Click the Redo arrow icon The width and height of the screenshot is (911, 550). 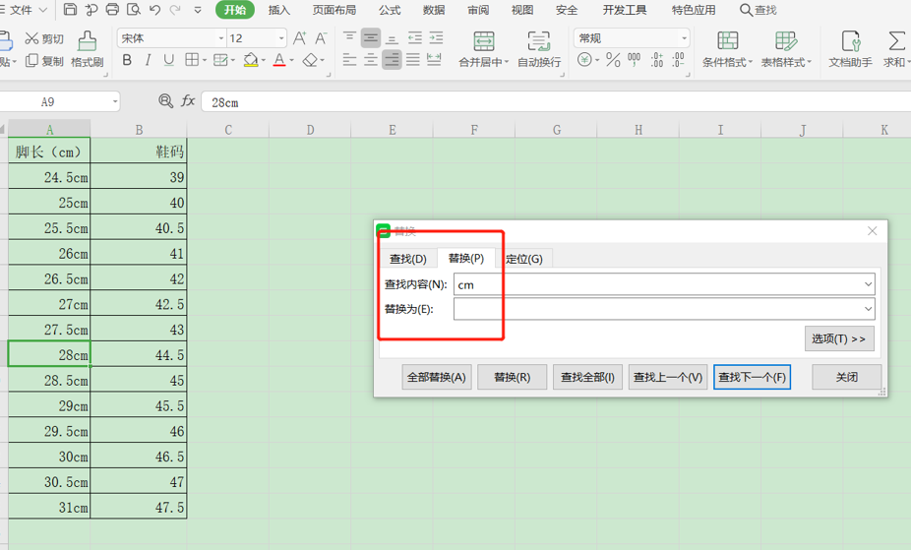coord(175,10)
